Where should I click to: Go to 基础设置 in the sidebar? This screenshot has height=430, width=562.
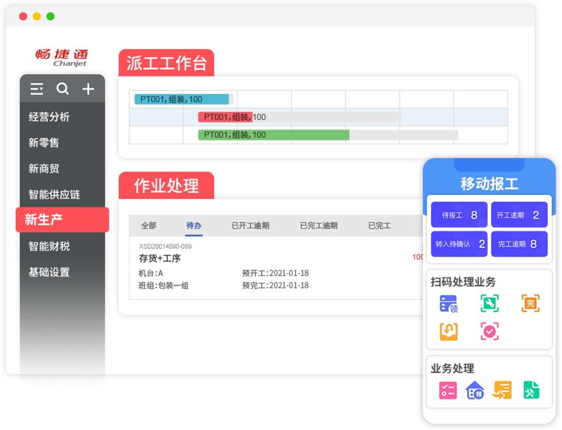click(x=49, y=272)
